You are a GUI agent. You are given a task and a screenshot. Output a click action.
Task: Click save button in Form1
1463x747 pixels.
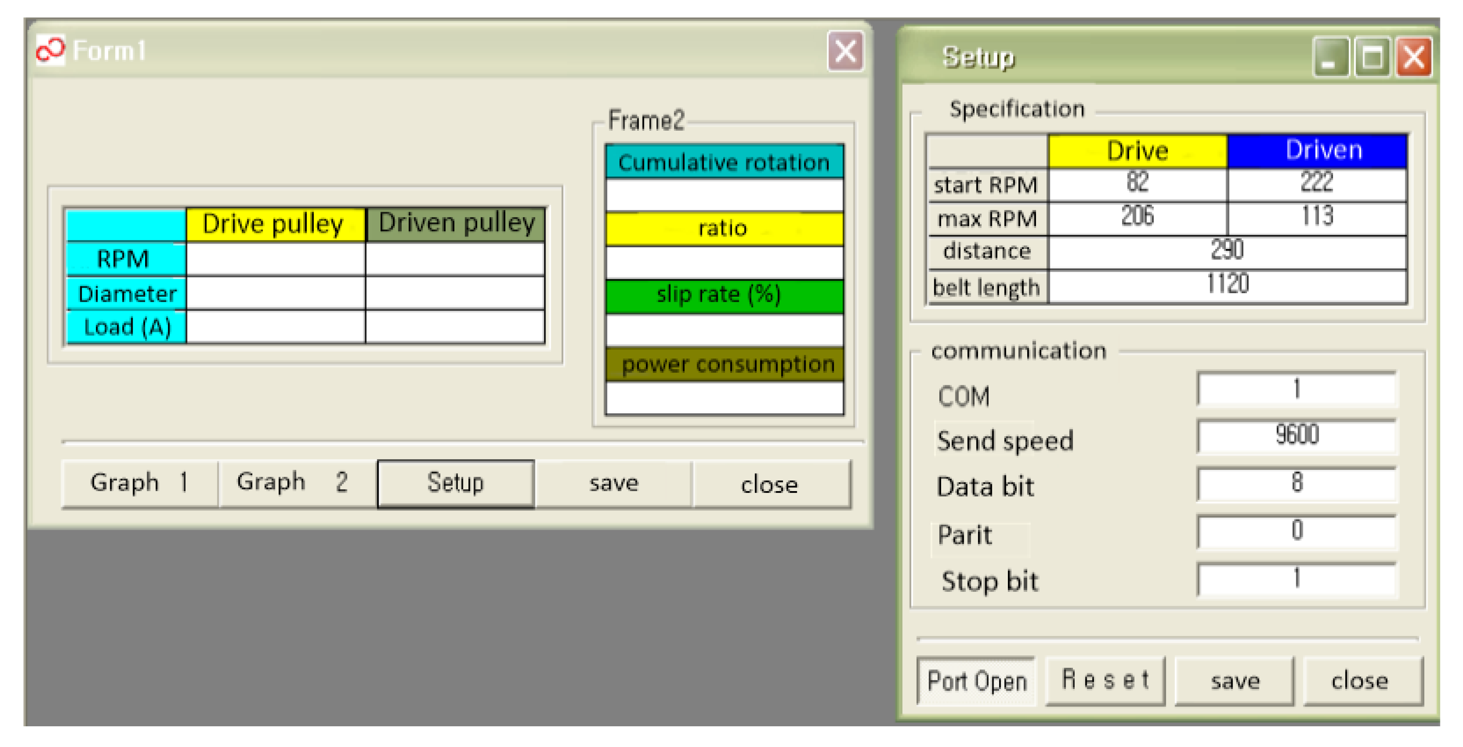pyautogui.click(x=614, y=483)
